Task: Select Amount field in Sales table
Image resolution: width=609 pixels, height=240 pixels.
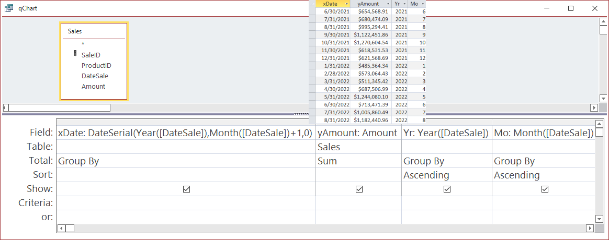Action: [x=93, y=87]
